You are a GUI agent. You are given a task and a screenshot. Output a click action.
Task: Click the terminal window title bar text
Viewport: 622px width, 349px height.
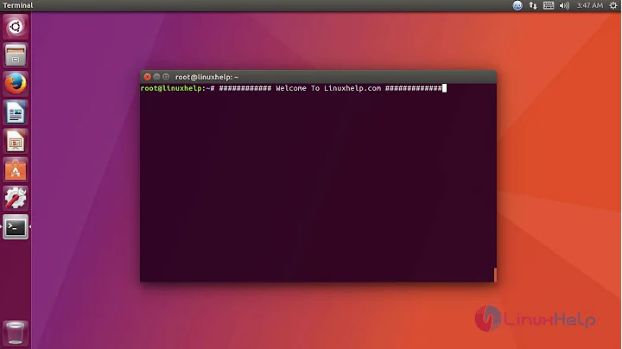click(206, 77)
